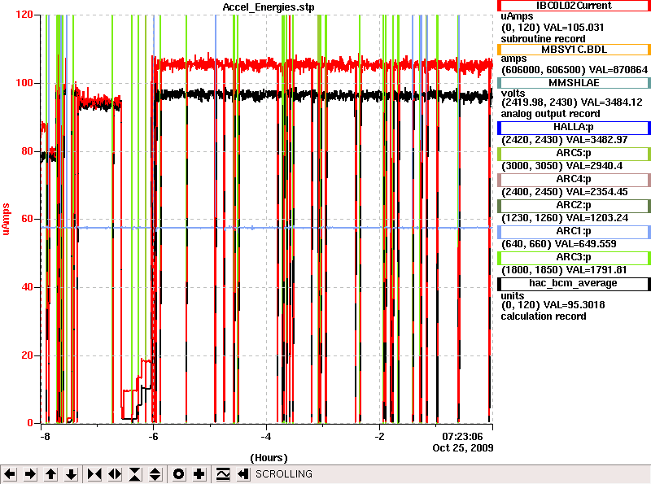
Task: Select the MBSY1C.BDL legend entry
Action: click(574, 50)
